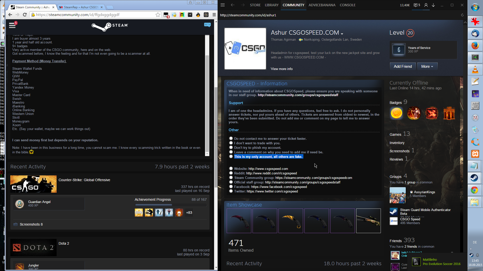Click the Steam notifications chat icon
Viewport: 483px width, 271px height.
[417, 5]
